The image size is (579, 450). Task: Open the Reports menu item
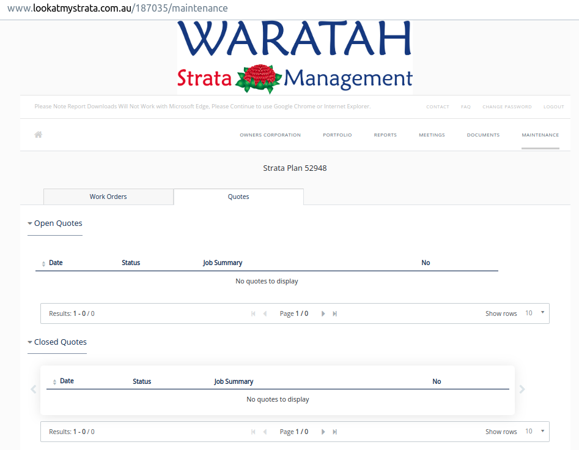(385, 135)
